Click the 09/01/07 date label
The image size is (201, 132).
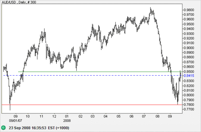(x=15, y=121)
